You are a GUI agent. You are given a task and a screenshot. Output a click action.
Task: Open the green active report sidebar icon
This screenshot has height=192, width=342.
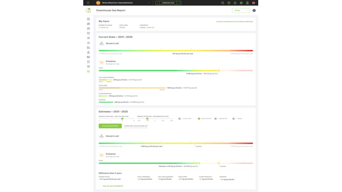tap(88, 71)
